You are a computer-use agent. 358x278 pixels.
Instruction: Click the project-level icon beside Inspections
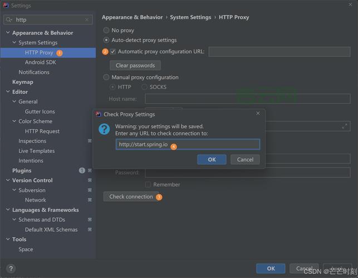pyautogui.click(x=90, y=141)
